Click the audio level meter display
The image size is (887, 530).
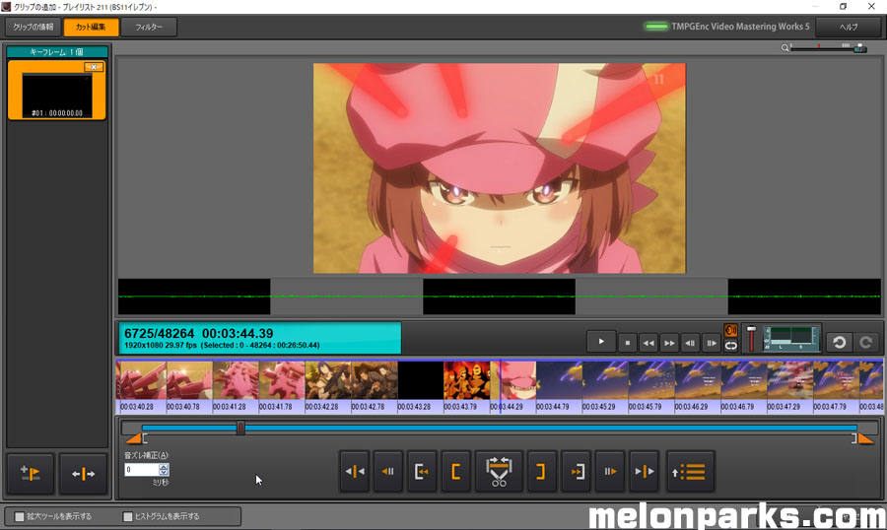click(x=791, y=338)
